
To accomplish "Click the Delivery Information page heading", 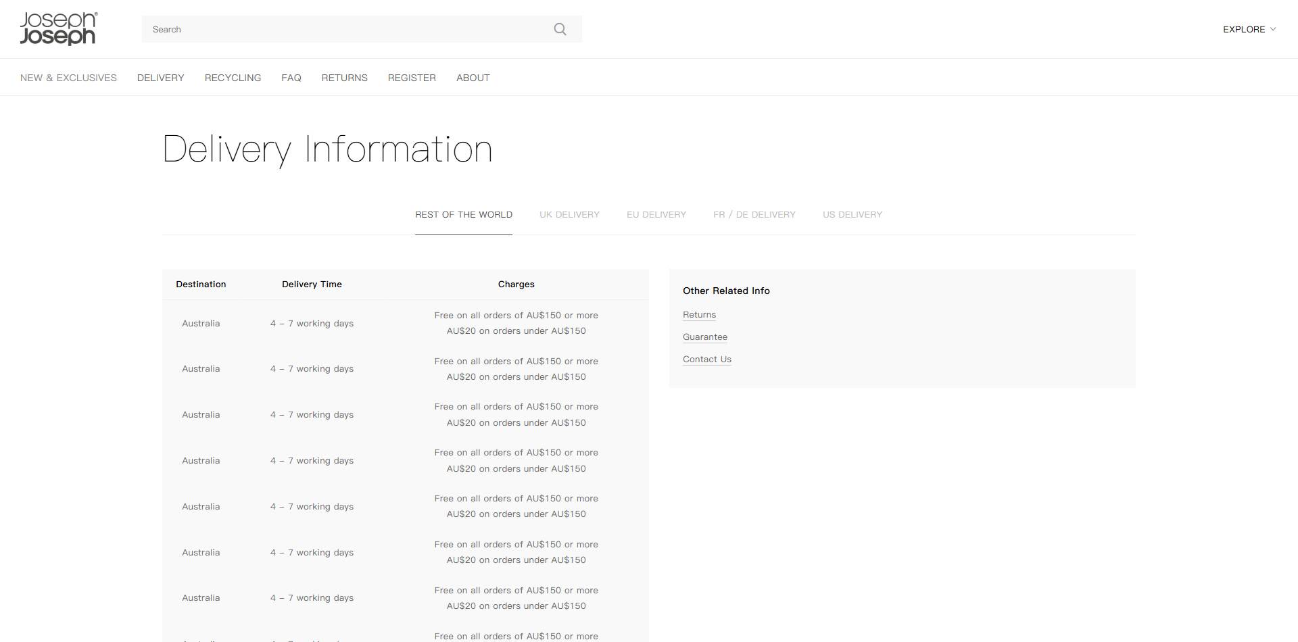I will tap(328, 149).
